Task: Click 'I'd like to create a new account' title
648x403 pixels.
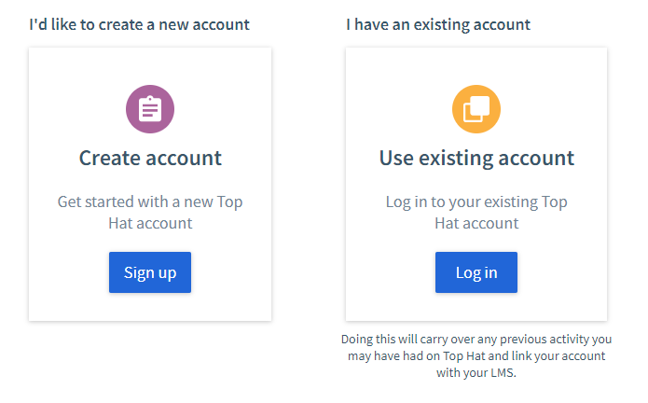Action: pyautogui.click(x=139, y=25)
